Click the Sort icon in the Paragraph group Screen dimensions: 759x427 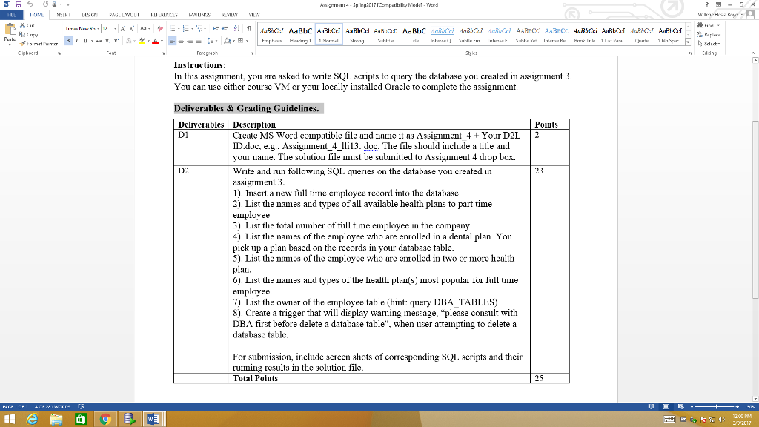236,28
